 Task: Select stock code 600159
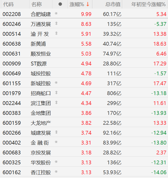[x=12, y=123]
